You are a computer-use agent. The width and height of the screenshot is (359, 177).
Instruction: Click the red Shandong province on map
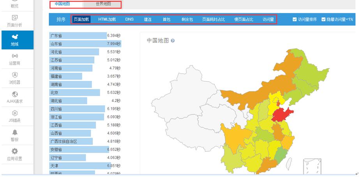coord(281,115)
